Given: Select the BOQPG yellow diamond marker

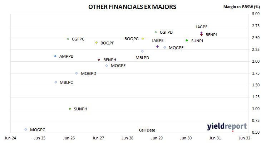Looking at the screenshot, I should point(143,39).
